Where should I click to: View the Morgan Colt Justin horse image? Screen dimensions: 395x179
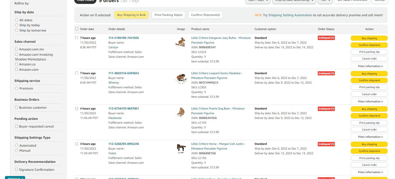[x=181, y=148]
